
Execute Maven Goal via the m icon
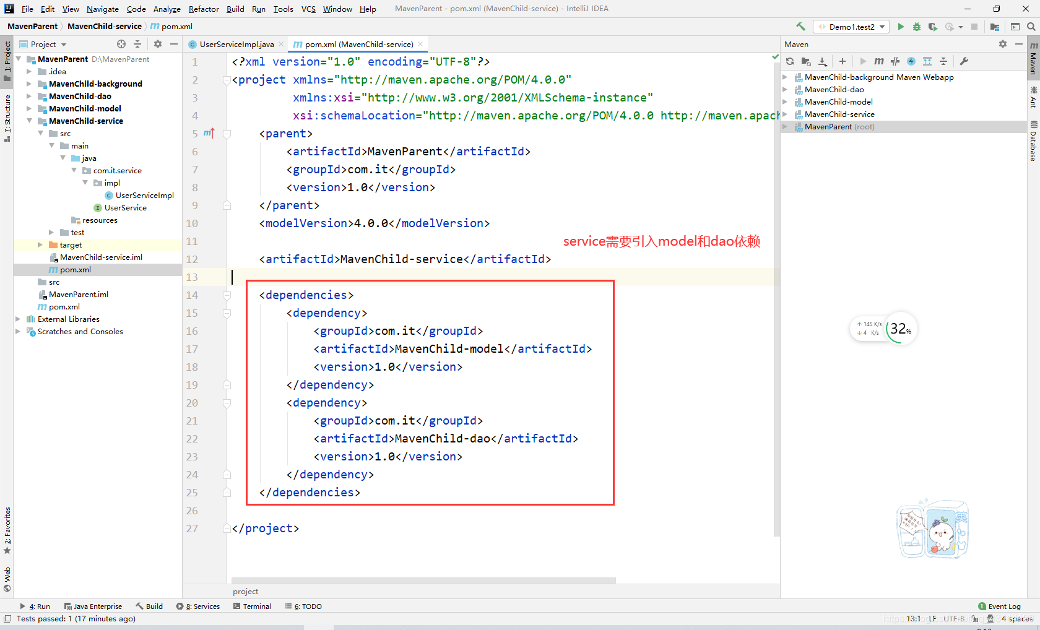pos(879,61)
